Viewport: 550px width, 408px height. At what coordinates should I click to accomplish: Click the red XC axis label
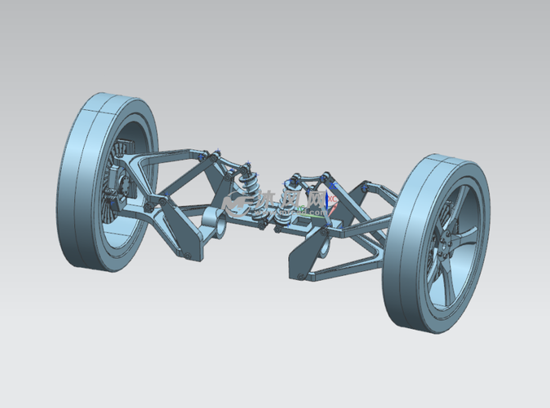332,198
